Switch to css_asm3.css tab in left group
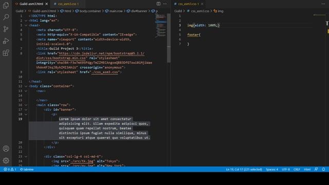This screenshot has width=329, height=185. coord(68,4)
